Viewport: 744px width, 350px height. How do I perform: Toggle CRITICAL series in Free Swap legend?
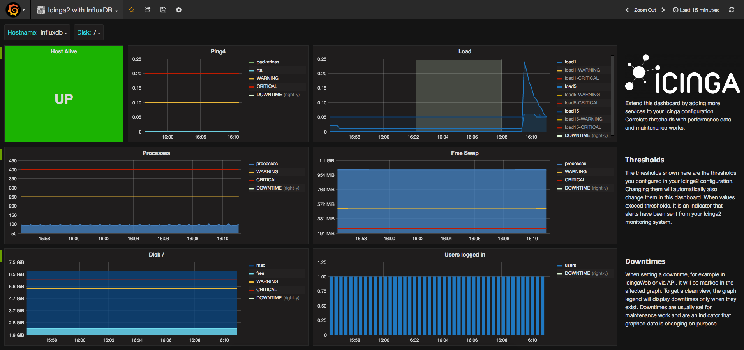[x=575, y=180]
